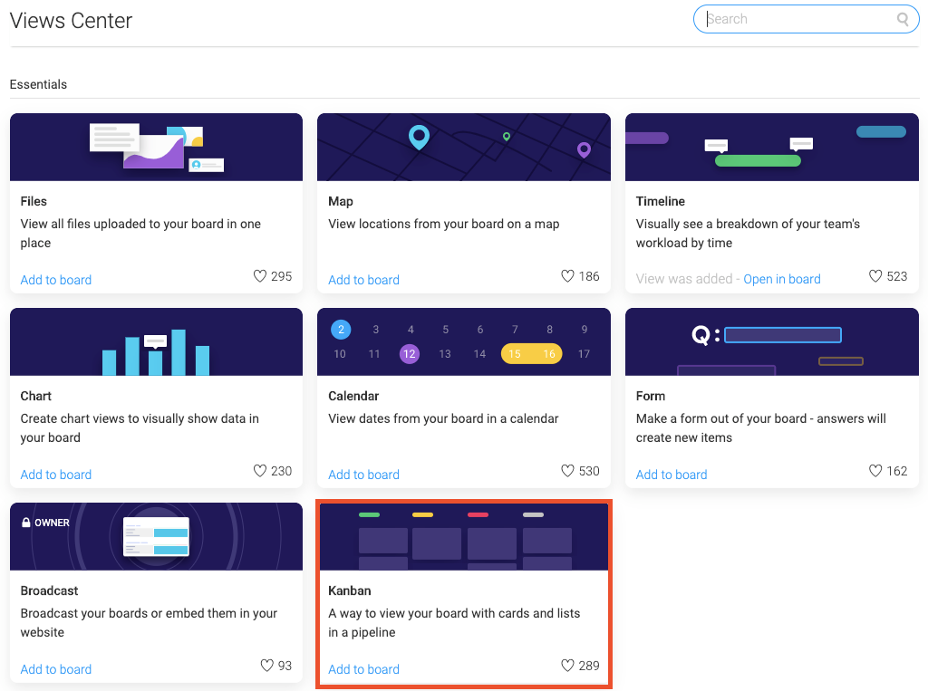Viewport: 928px width, 691px height.
Task: Open the Form view thumbnail
Action: point(772,342)
